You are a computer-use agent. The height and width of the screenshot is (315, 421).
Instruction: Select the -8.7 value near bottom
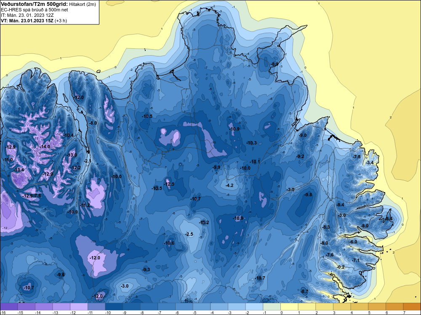[304, 291]
